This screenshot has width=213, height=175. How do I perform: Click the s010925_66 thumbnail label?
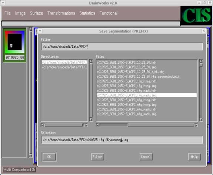coord(15,57)
